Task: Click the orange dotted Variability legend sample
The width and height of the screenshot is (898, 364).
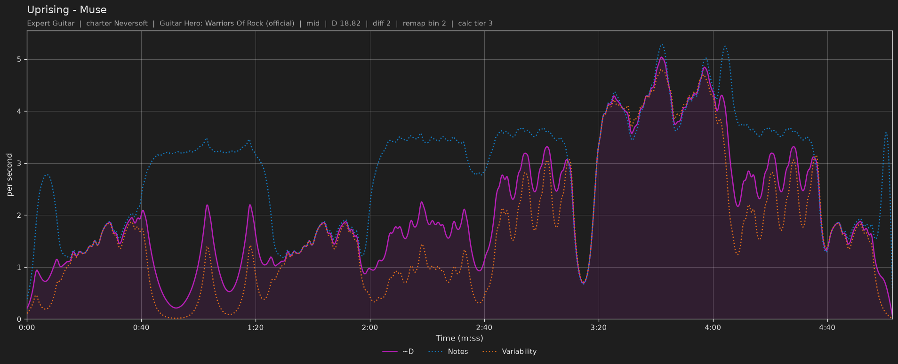Action: [490, 351]
